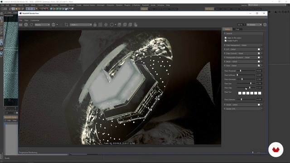Open the RenderView View menu
Image resolution: width=290 pixels, height=163 pixels.
click(x=26, y=20)
